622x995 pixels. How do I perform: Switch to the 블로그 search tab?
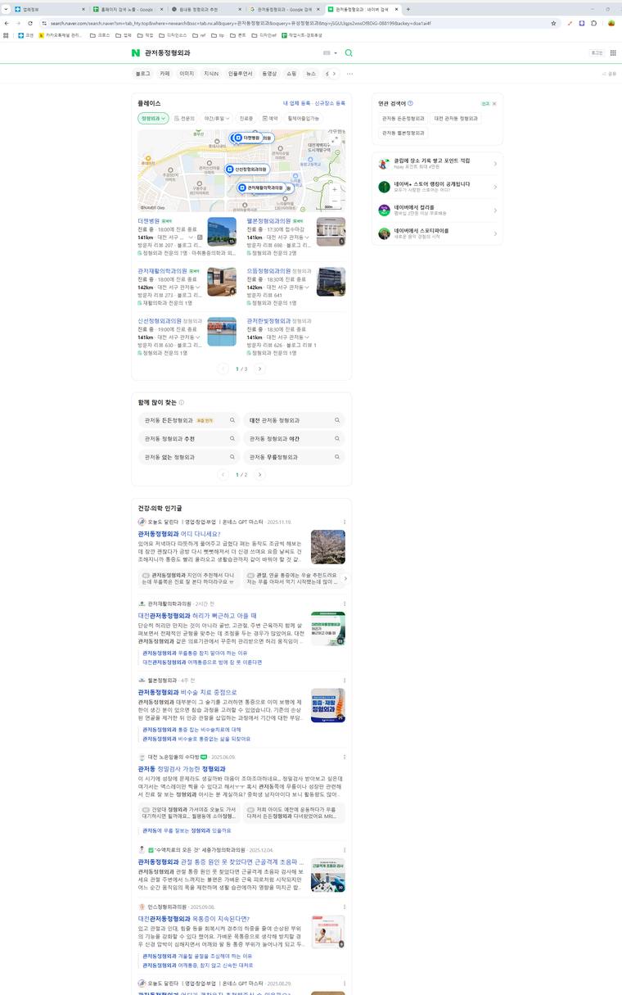143,74
